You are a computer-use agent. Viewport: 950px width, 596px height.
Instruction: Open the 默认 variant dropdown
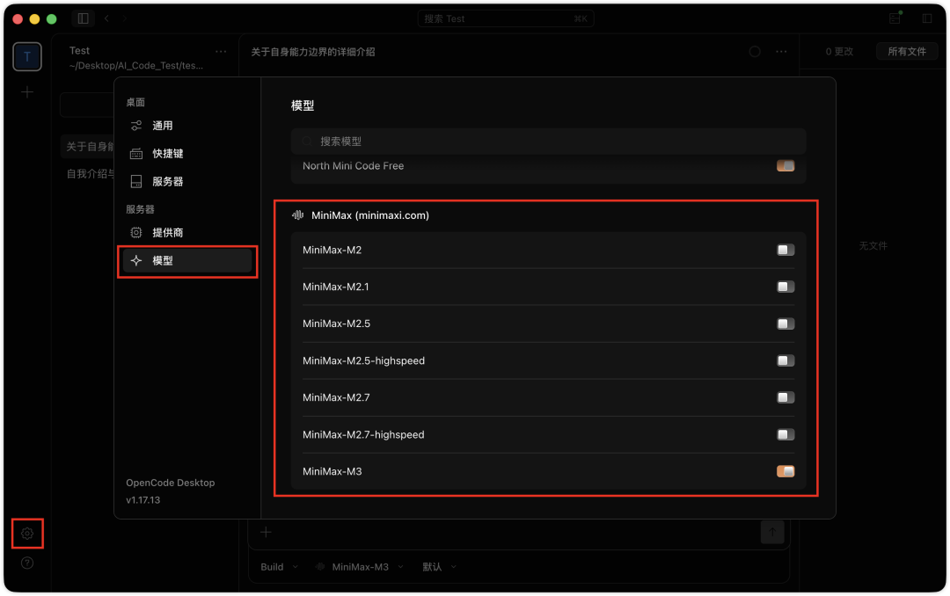[439, 567]
